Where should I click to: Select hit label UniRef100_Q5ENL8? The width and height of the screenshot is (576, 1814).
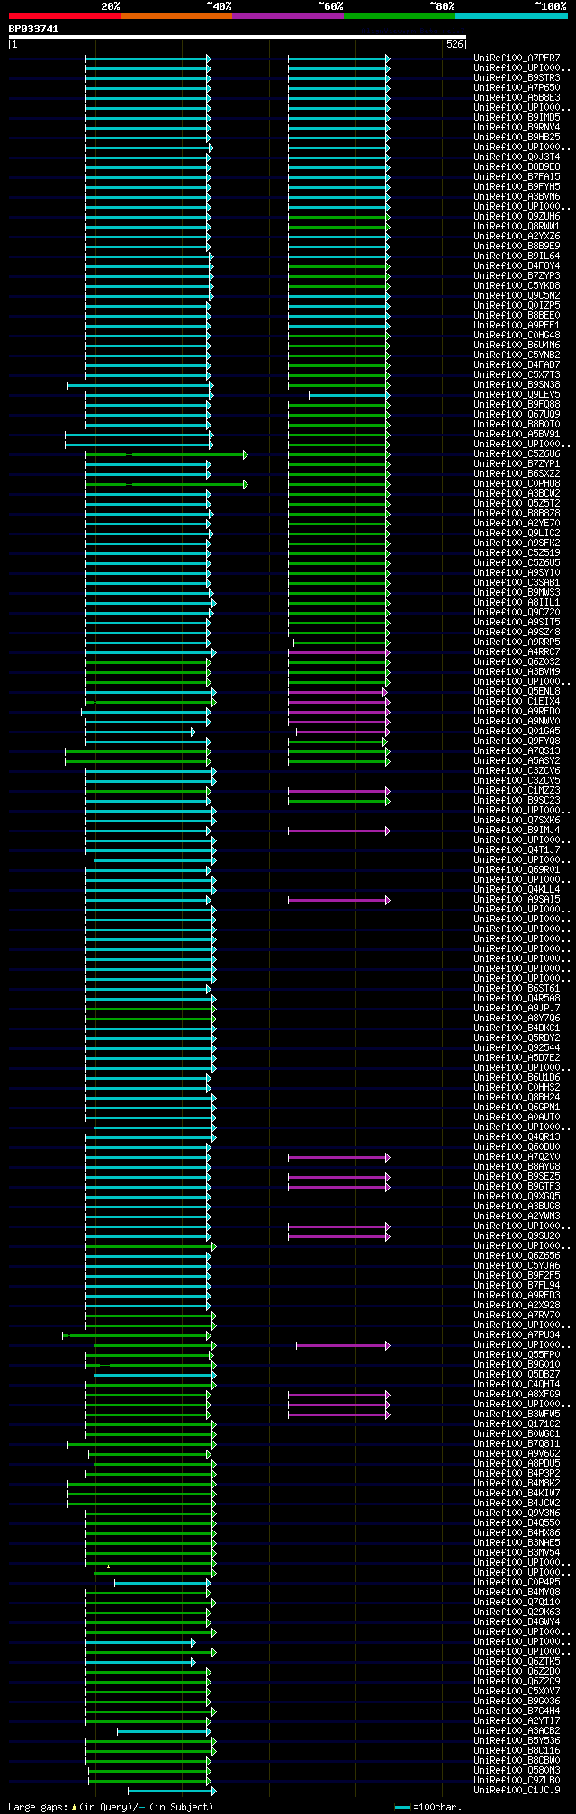517,692
